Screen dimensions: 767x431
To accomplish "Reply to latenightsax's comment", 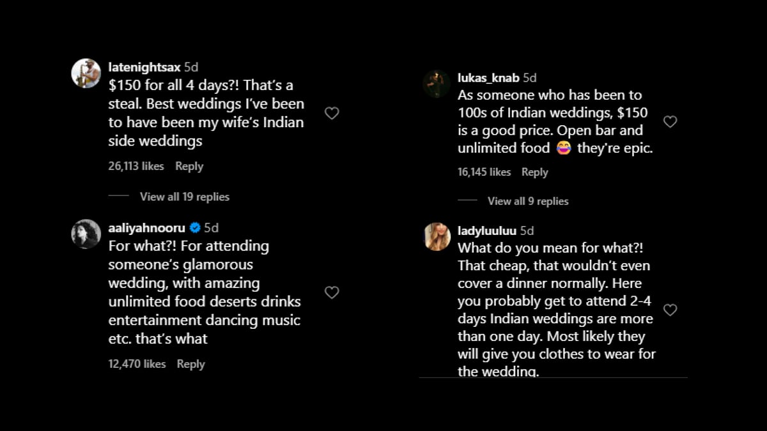I will tap(189, 166).
